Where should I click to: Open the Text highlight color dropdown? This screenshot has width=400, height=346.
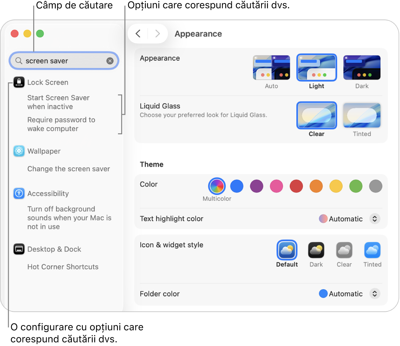click(375, 219)
